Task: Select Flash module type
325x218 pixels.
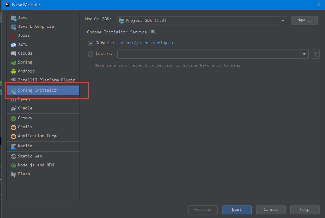Action: [43, 174]
